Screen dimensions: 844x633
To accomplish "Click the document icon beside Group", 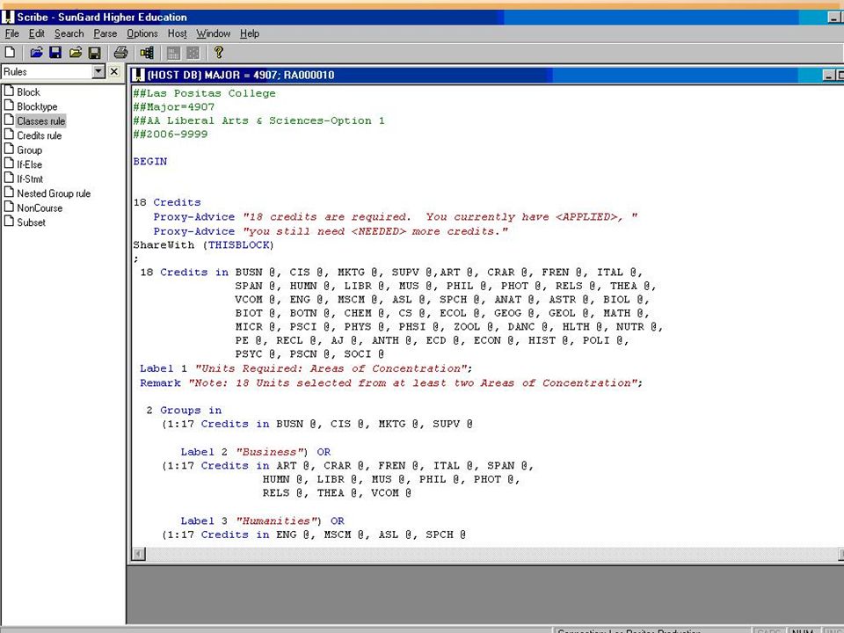I will point(9,149).
